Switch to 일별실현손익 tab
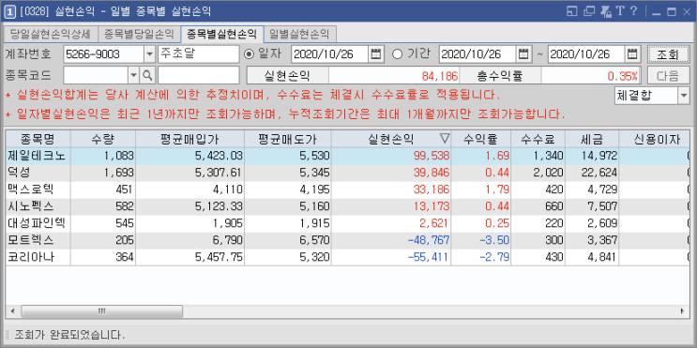 click(x=299, y=33)
